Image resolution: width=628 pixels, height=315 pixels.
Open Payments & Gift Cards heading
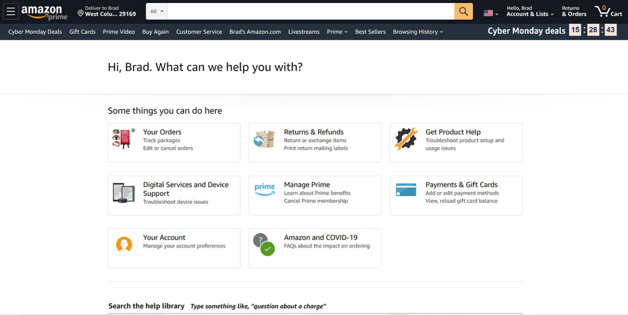pos(461,185)
